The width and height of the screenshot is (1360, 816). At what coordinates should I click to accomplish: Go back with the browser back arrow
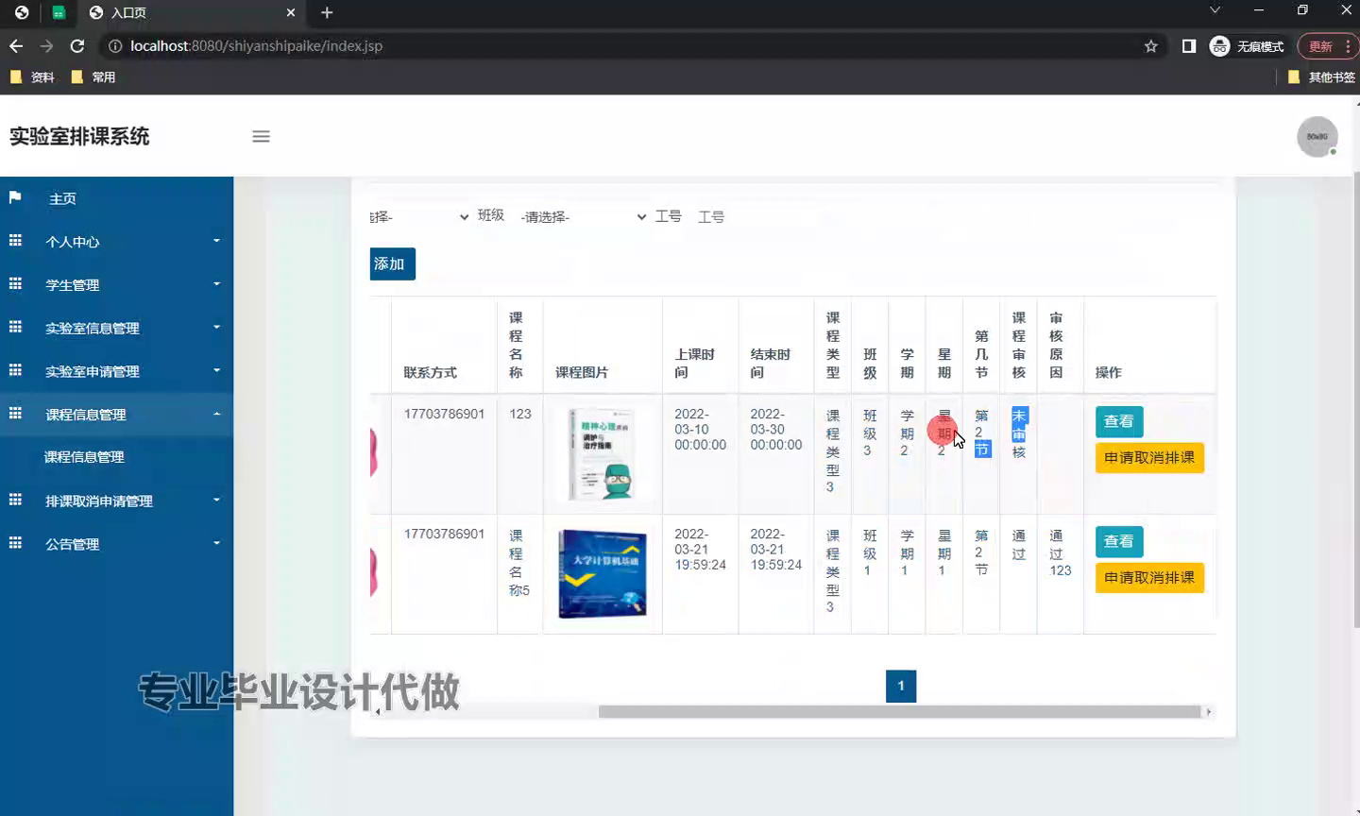16,46
